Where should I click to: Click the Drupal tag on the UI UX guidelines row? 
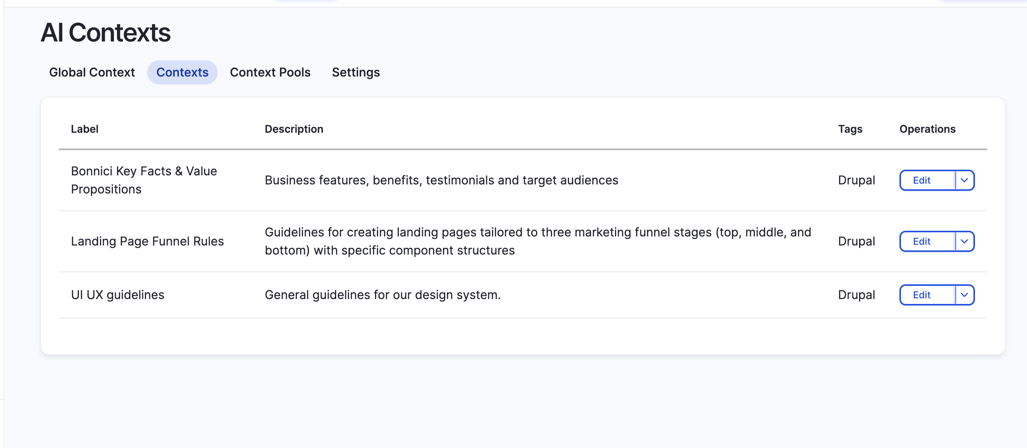point(856,295)
